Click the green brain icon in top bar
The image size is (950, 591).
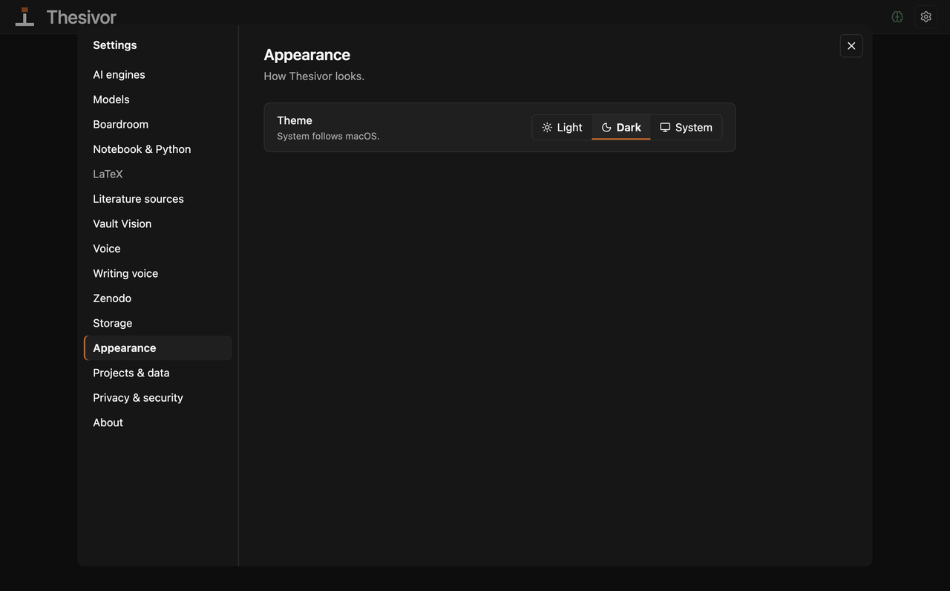[897, 16]
